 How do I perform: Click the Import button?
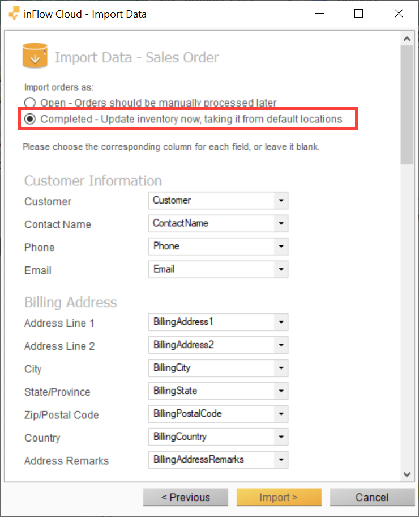[279, 497]
